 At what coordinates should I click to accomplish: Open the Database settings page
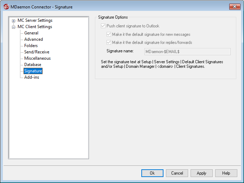[x=33, y=65]
